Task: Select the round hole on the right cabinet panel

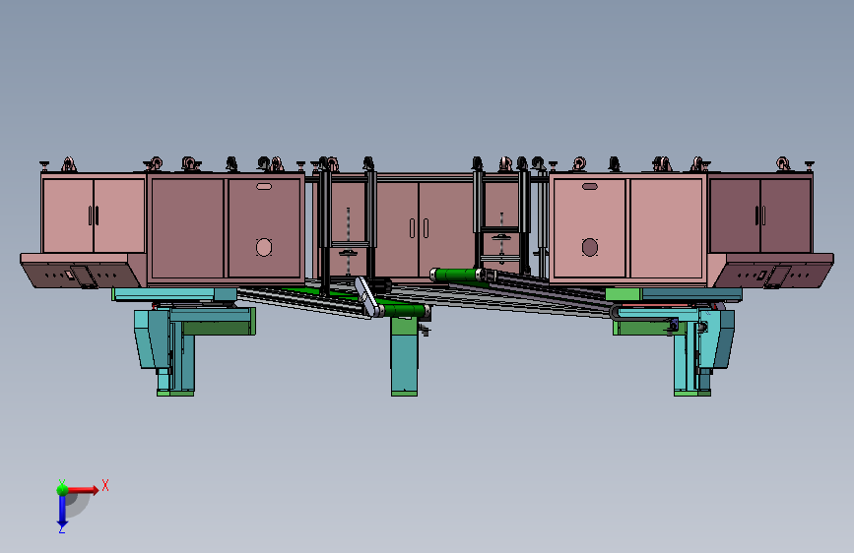Action: (x=590, y=248)
